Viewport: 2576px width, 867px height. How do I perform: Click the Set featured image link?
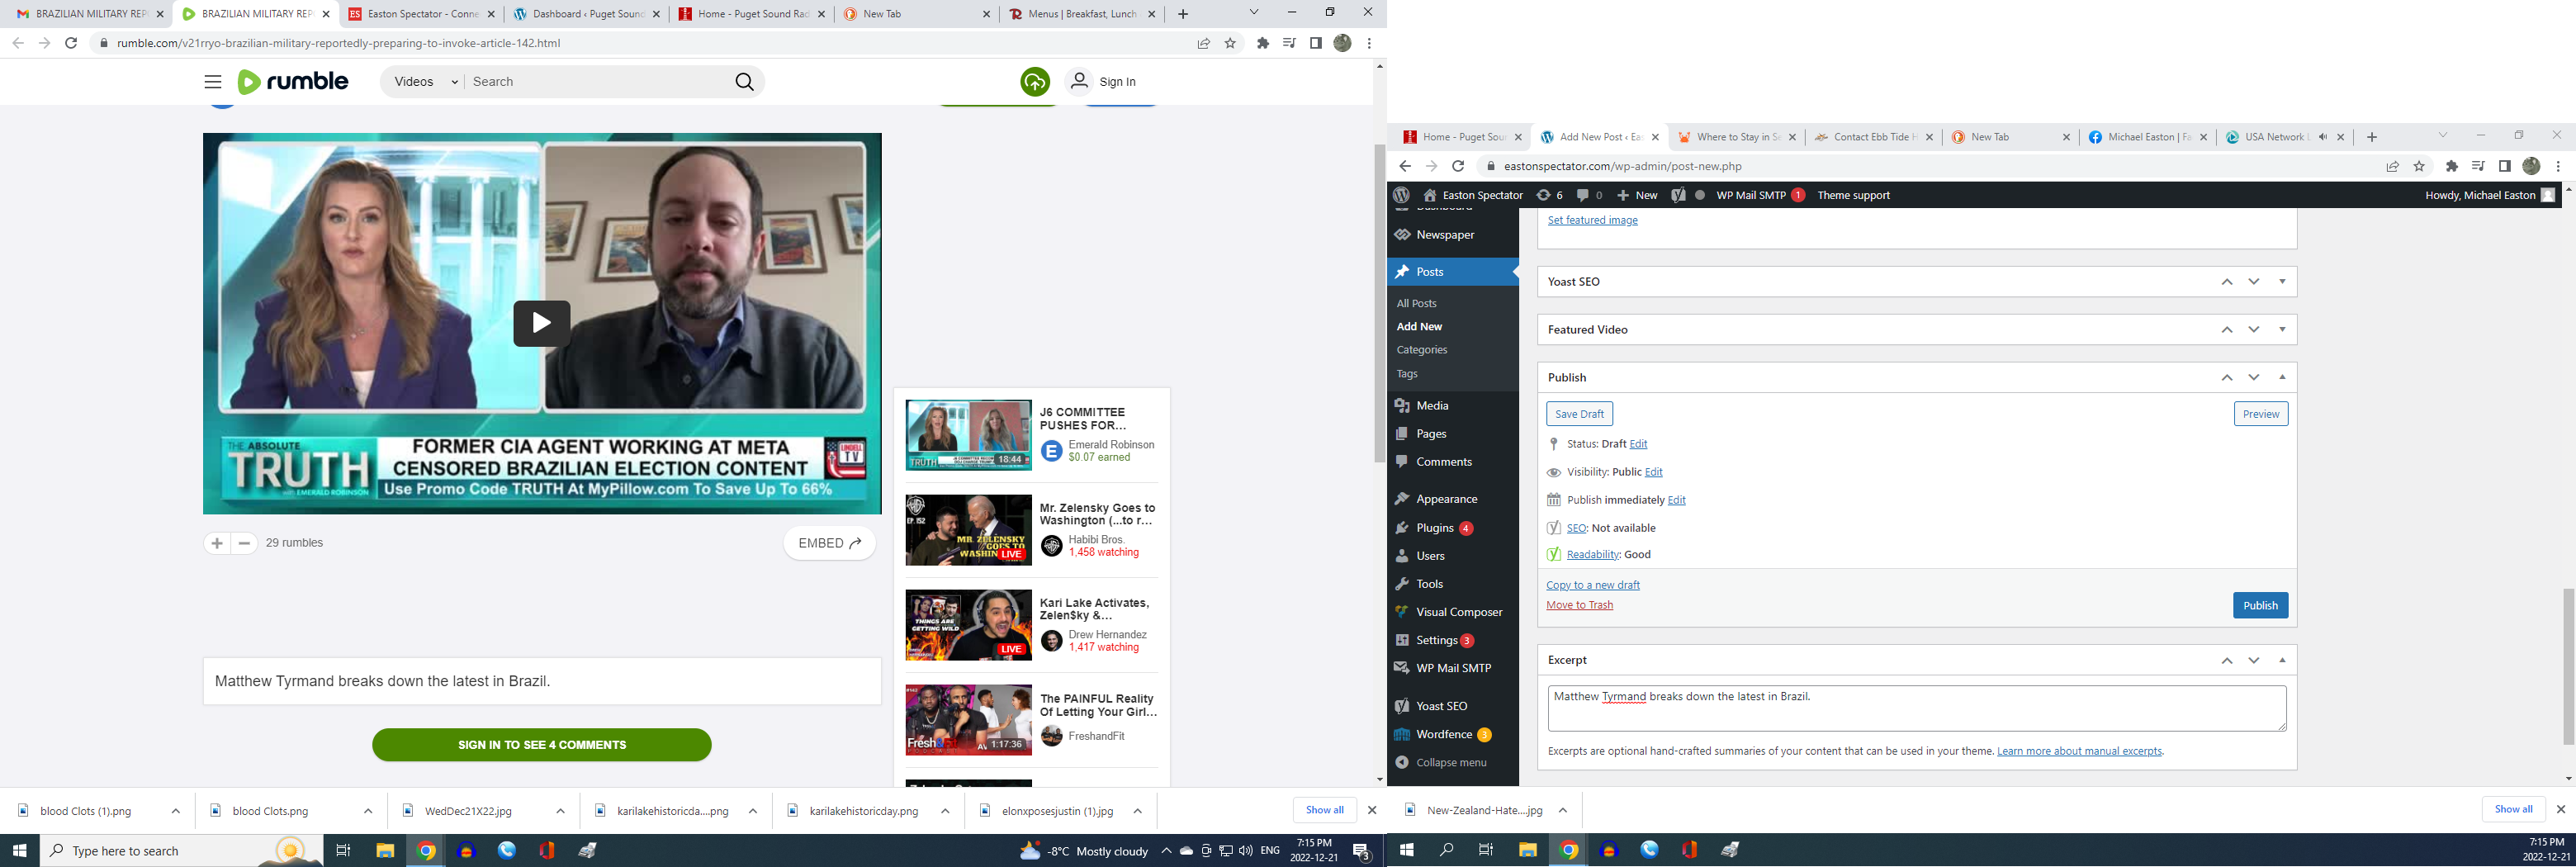pos(1592,220)
